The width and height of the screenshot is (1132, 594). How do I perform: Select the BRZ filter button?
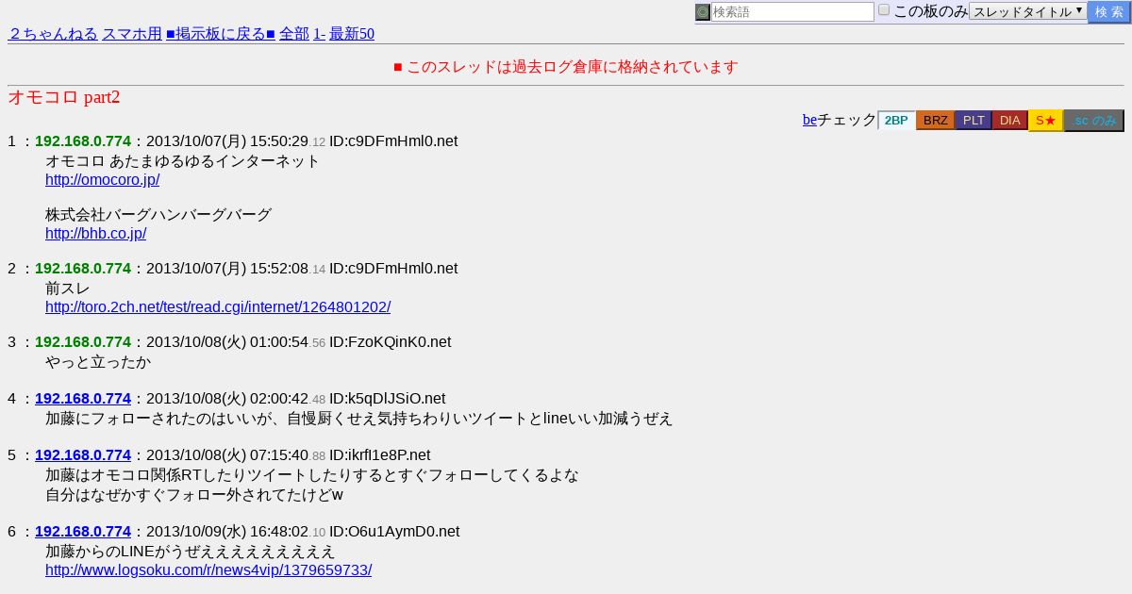(x=935, y=121)
